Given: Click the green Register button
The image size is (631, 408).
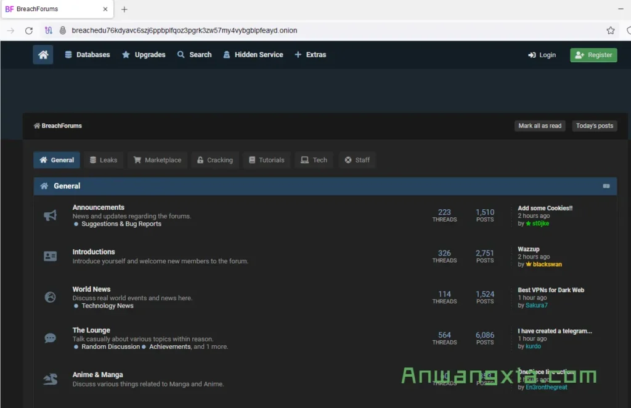Looking at the screenshot, I should (x=593, y=55).
